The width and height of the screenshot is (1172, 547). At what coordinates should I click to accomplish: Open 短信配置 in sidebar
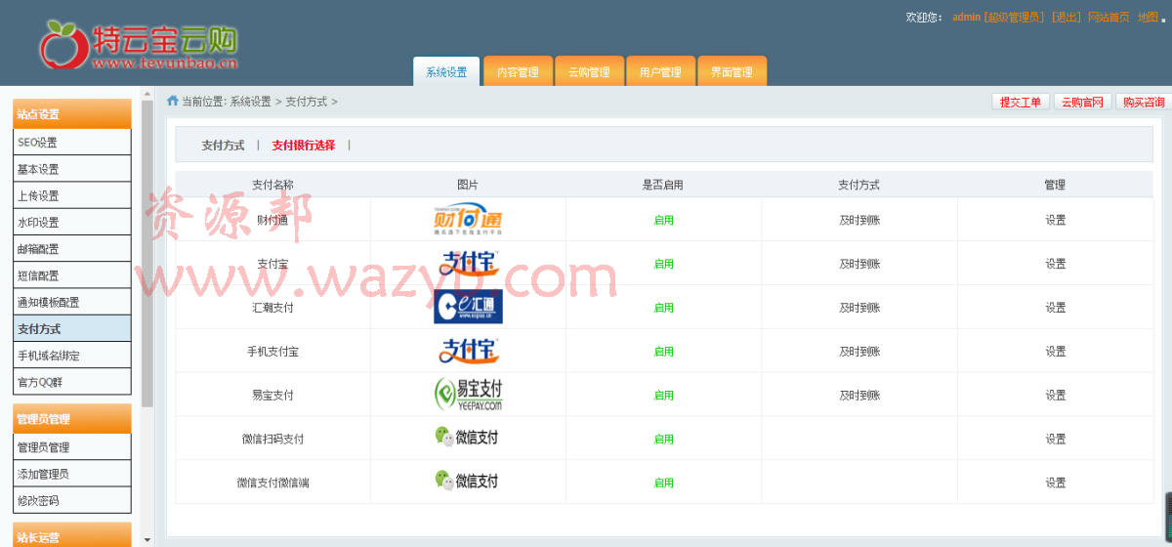click(71, 275)
